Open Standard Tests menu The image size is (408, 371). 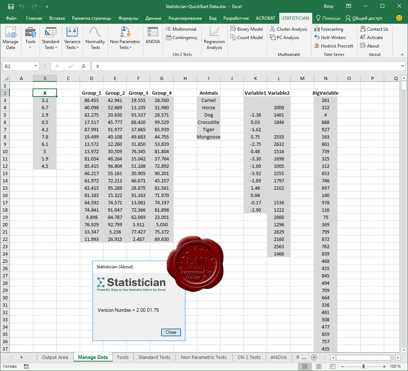click(x=50, y=38)
